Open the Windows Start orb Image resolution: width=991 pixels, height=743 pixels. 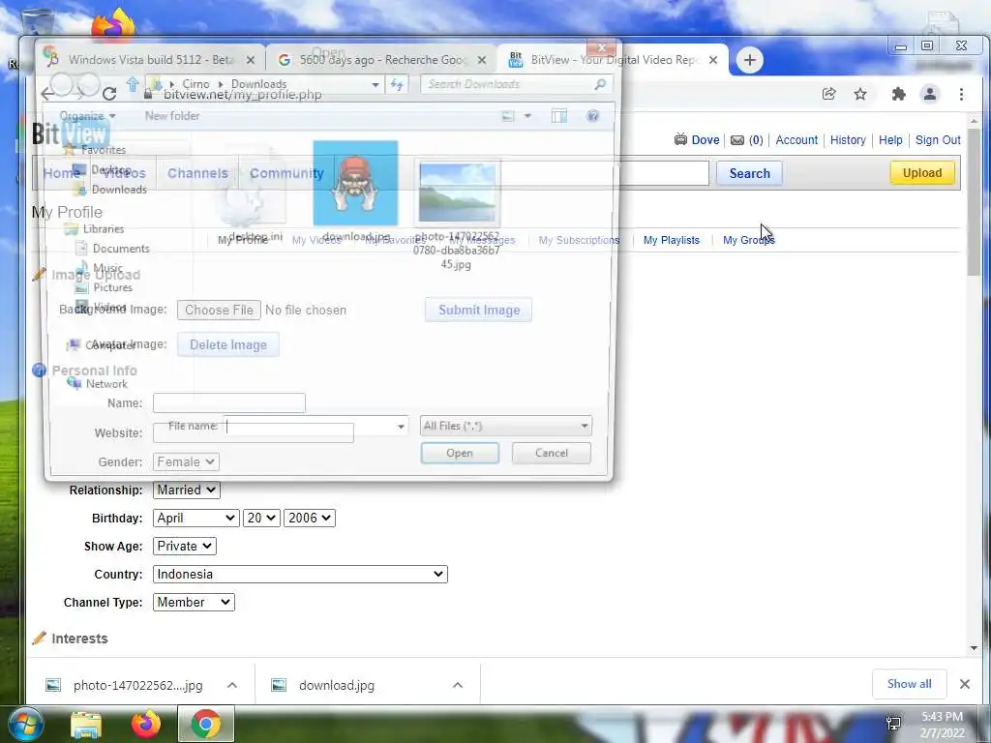pos(25,724)
